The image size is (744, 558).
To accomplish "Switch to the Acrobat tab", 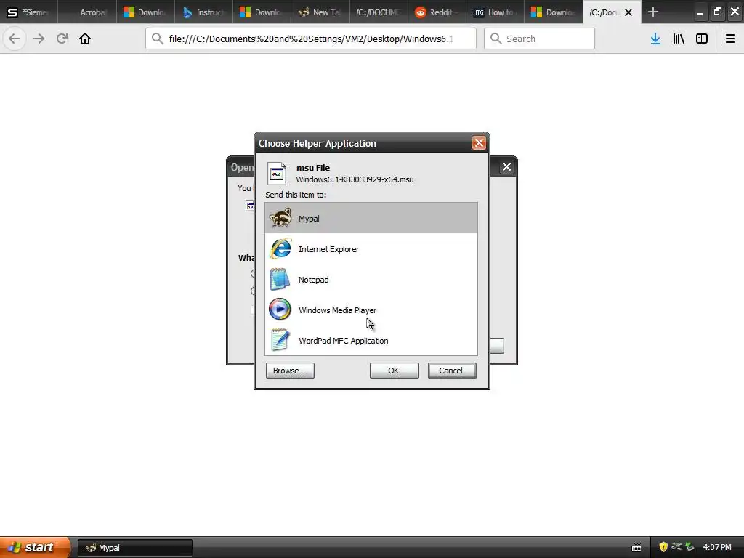I will pos(87,12).
